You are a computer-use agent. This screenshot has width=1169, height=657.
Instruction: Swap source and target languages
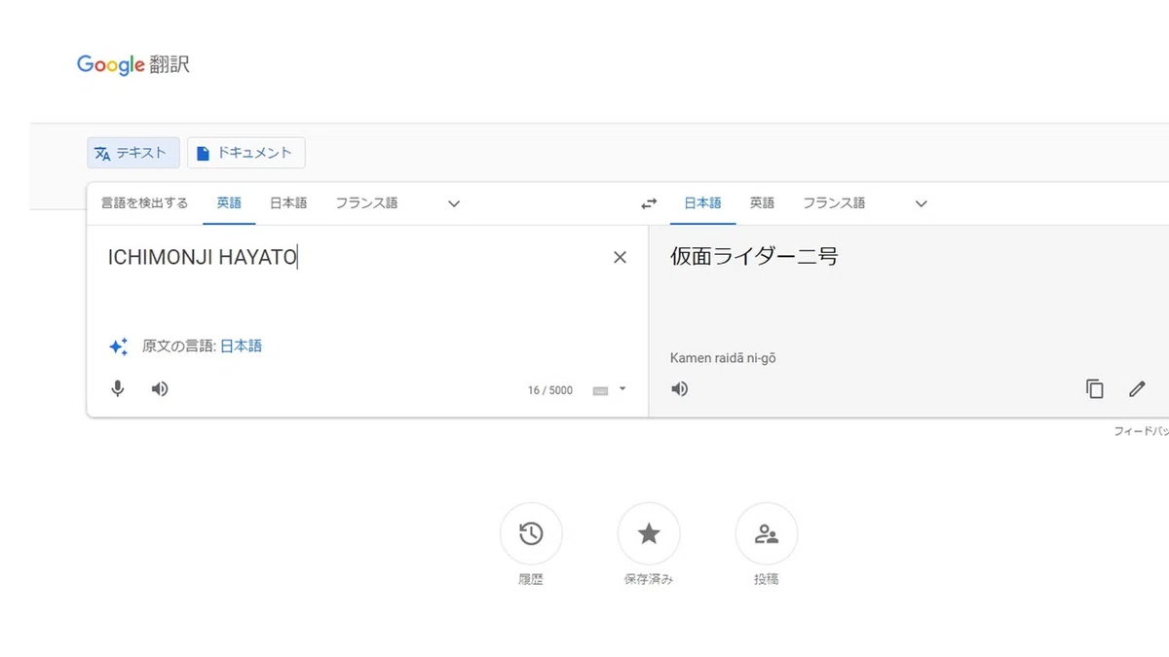click(x=649, y=203)
